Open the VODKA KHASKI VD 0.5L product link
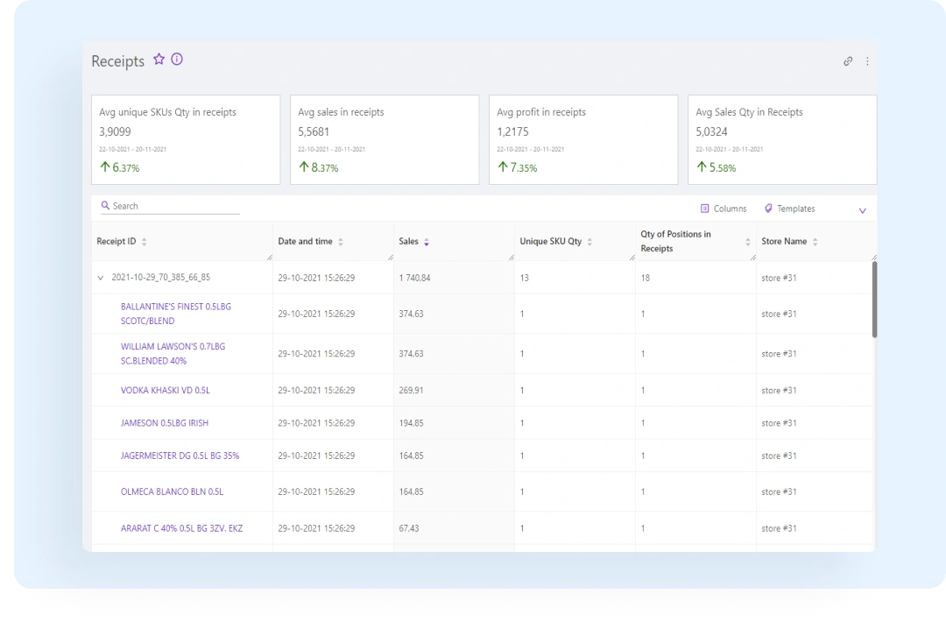 click(x=166, y=390)
